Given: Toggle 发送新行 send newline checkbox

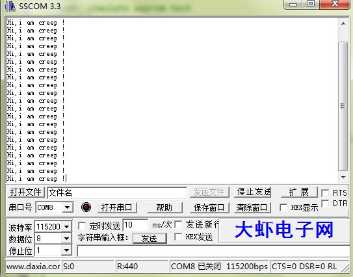Looking at the screenshot, I should point(178,224).
